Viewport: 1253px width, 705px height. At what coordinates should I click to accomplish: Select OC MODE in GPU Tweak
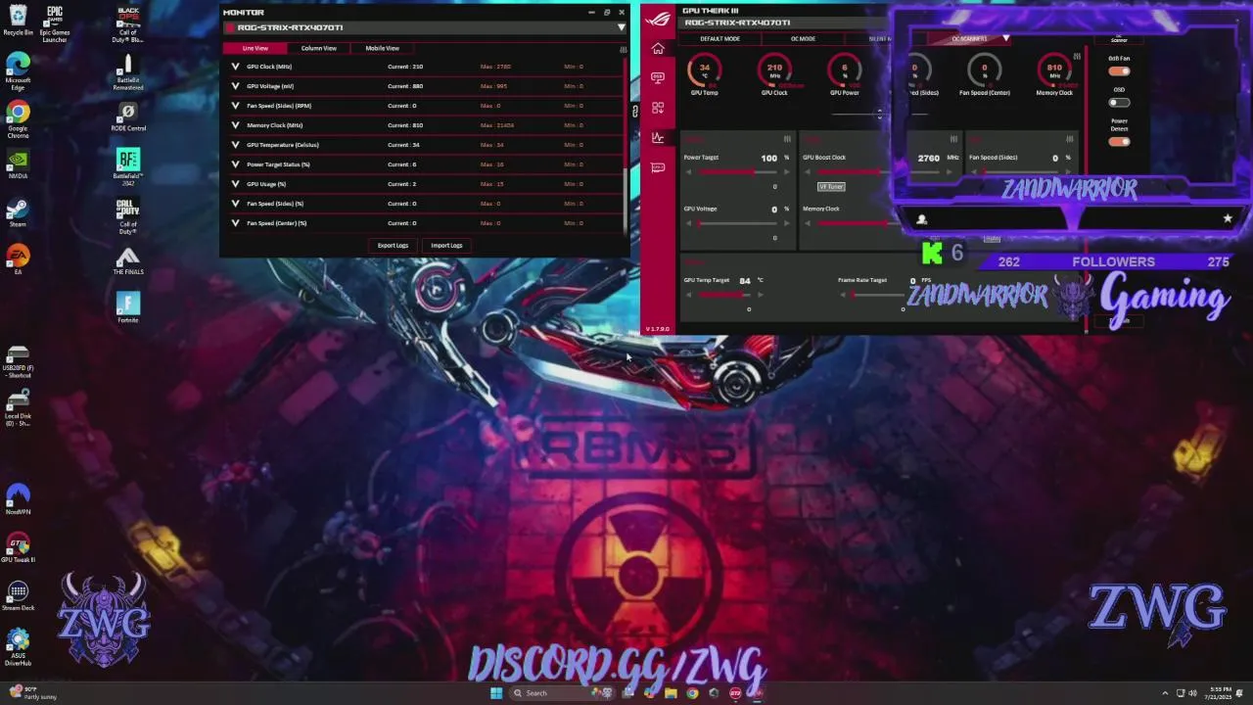tap(803, 39)
